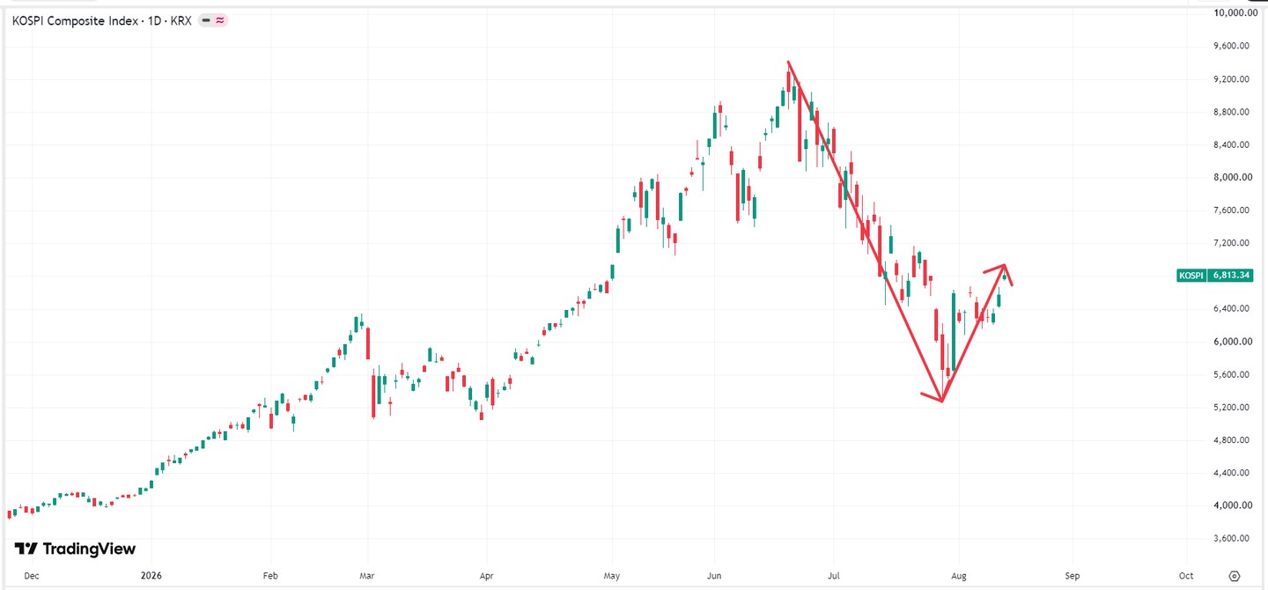Click the 10,000.00 level on the price scale
Screen dimensions: 1268x590
1232,13
